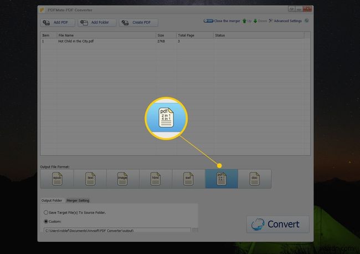Open the title bar dropdown menu button
This screenshot has height=254, width=360.
291,9
